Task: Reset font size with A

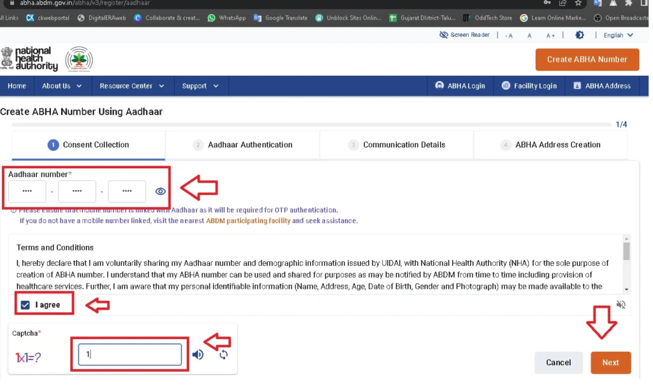Action: click(529, 36)
